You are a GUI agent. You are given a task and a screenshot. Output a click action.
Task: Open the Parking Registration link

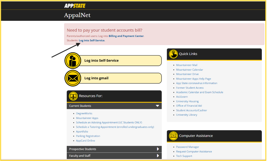pos(88,136)
